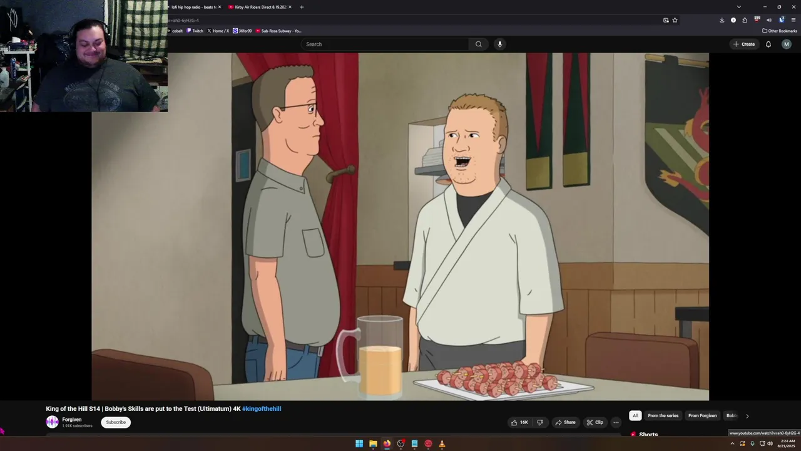This screenshot has height=451, width=801.
Task: Expand chips with right arrow chevron
Action: (x=747, y=416)
